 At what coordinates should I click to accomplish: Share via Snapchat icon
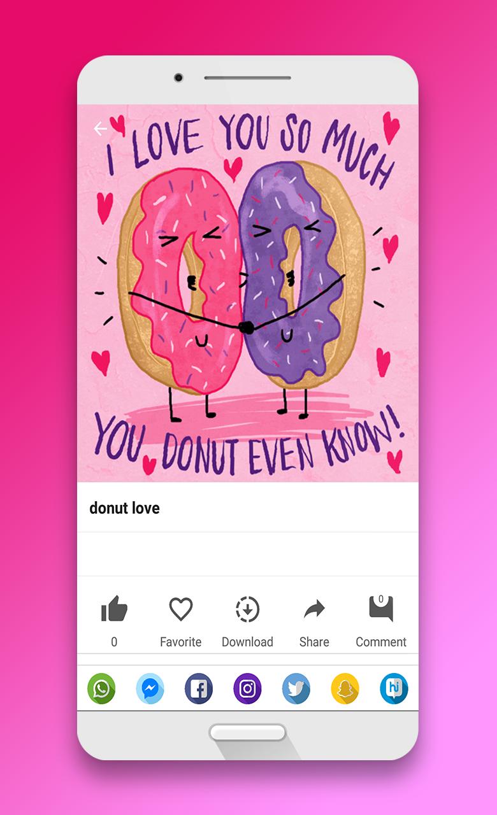(345, 689)
